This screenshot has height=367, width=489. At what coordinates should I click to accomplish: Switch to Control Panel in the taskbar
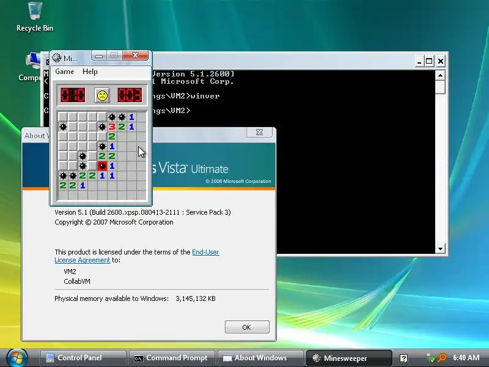[x=83, y=358]
